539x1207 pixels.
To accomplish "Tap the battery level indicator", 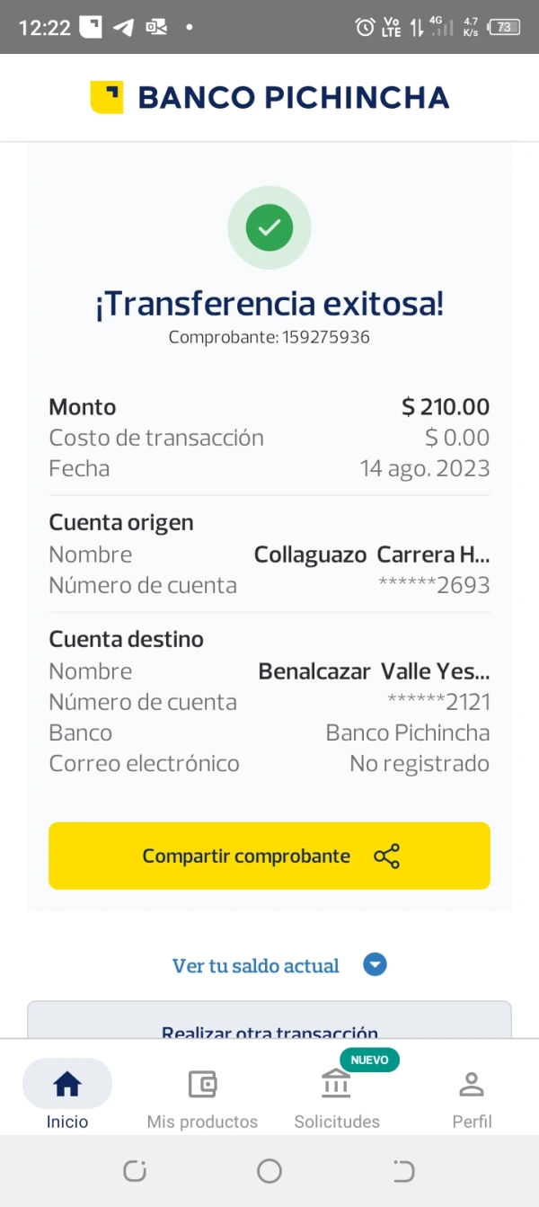I will (x=505, y=26).
